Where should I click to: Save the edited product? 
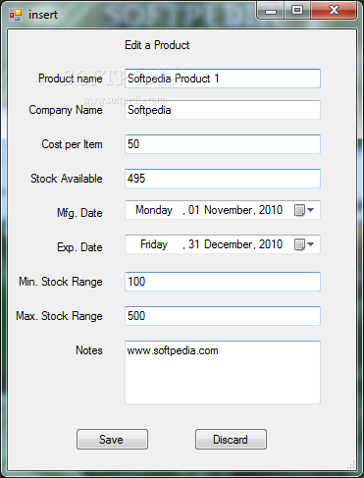click(112, 440)
